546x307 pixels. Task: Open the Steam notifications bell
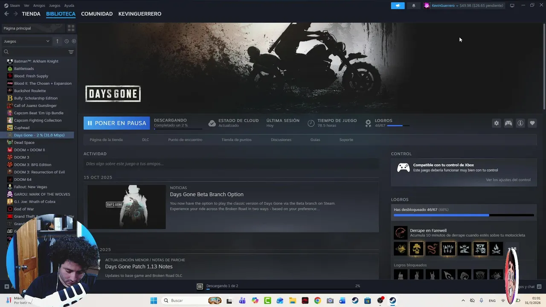413,6
